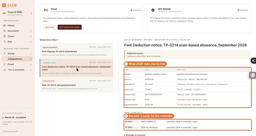Click supplier.claims@walmart.example address
The width and height of the screenshot is (256, 136).
click(192, 74)
